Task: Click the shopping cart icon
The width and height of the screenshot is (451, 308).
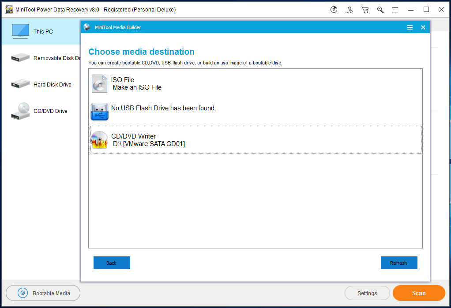Action: point(365,10)
